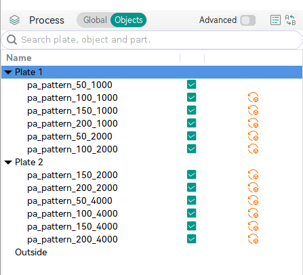Click the Advanced label text

point(218,20)
